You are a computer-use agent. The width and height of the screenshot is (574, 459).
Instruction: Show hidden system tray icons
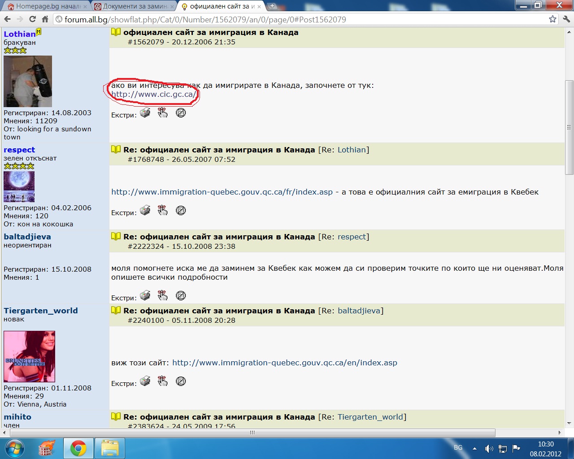point(474,448)
